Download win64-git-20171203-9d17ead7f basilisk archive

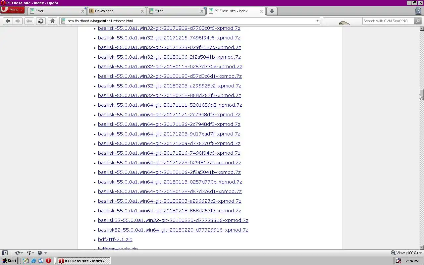[169, 134]
